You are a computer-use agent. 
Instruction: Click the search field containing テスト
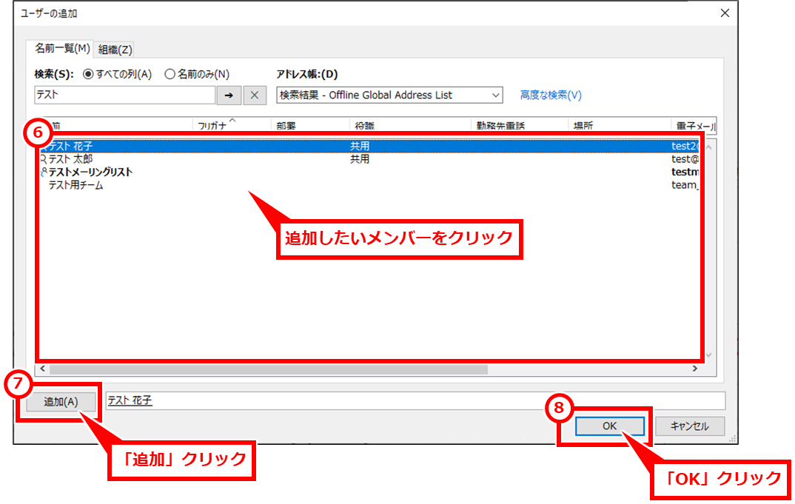[x=124, y=95]
